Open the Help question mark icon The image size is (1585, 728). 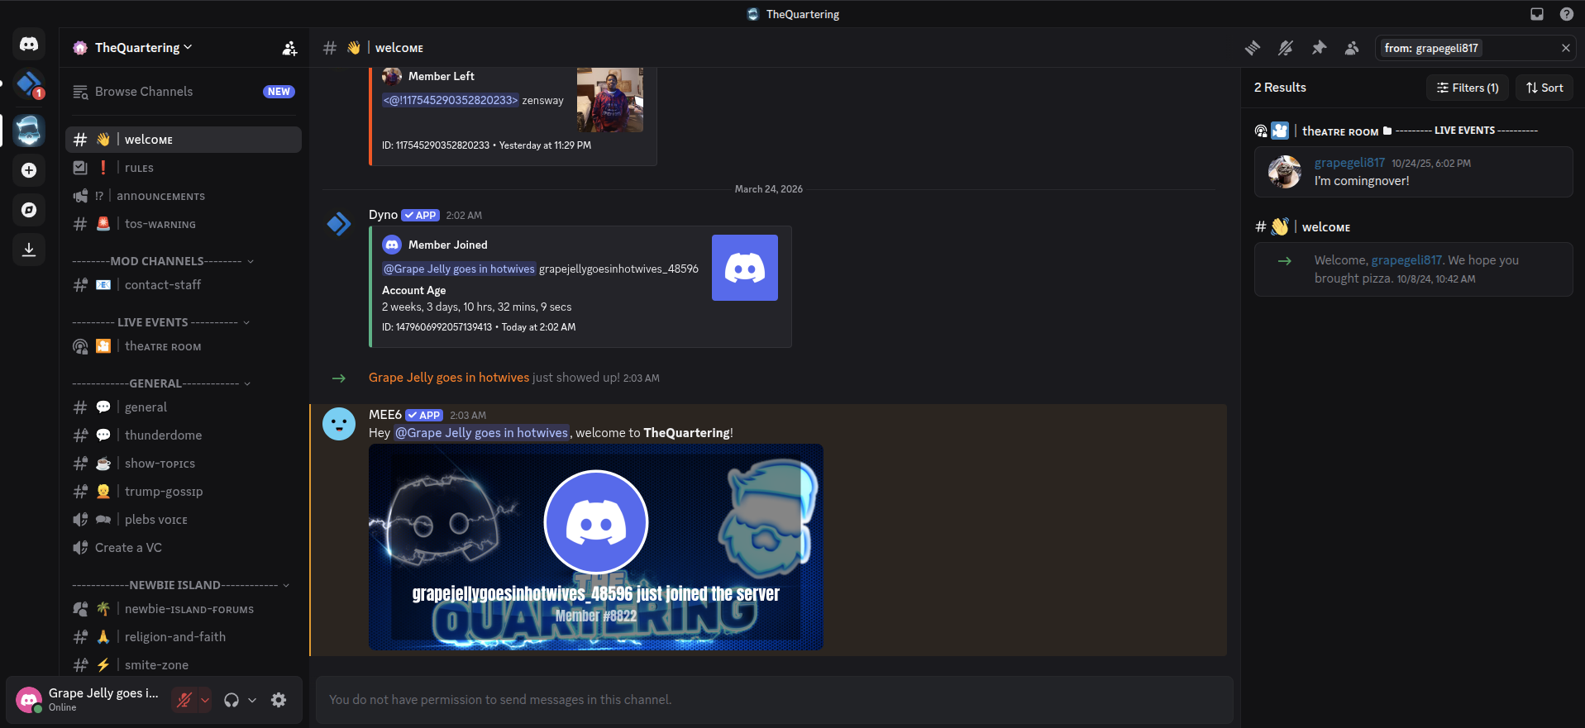1567,14
